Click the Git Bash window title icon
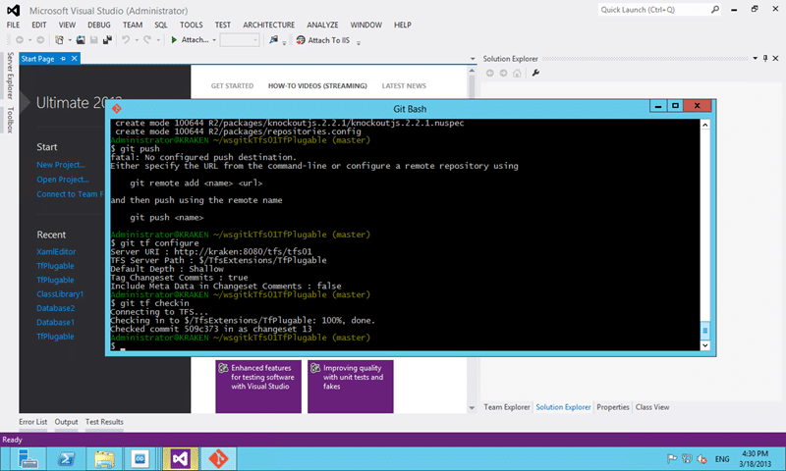This screenshot has height=471, width=786. (x=117, y=109)
